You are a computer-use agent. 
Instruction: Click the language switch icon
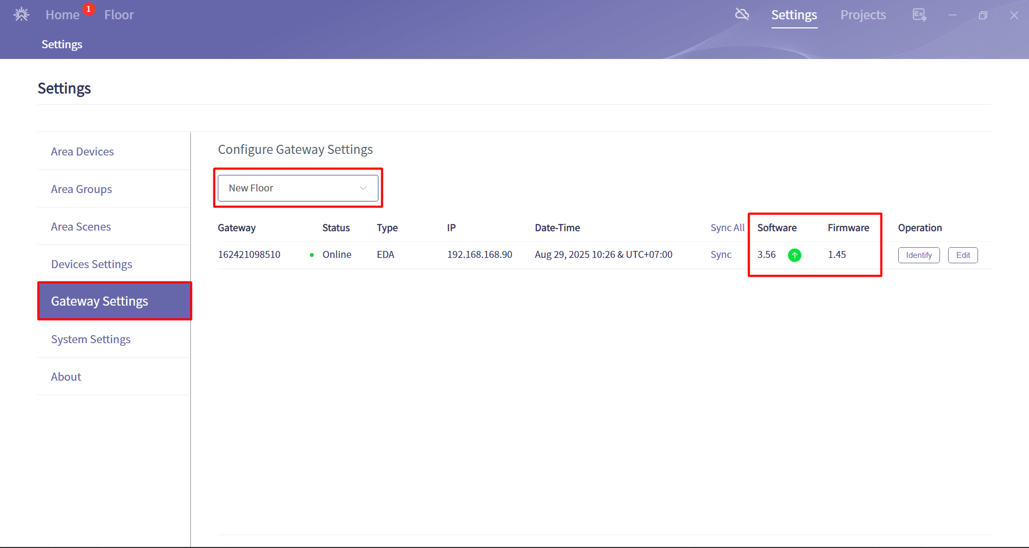pos(919,15)
